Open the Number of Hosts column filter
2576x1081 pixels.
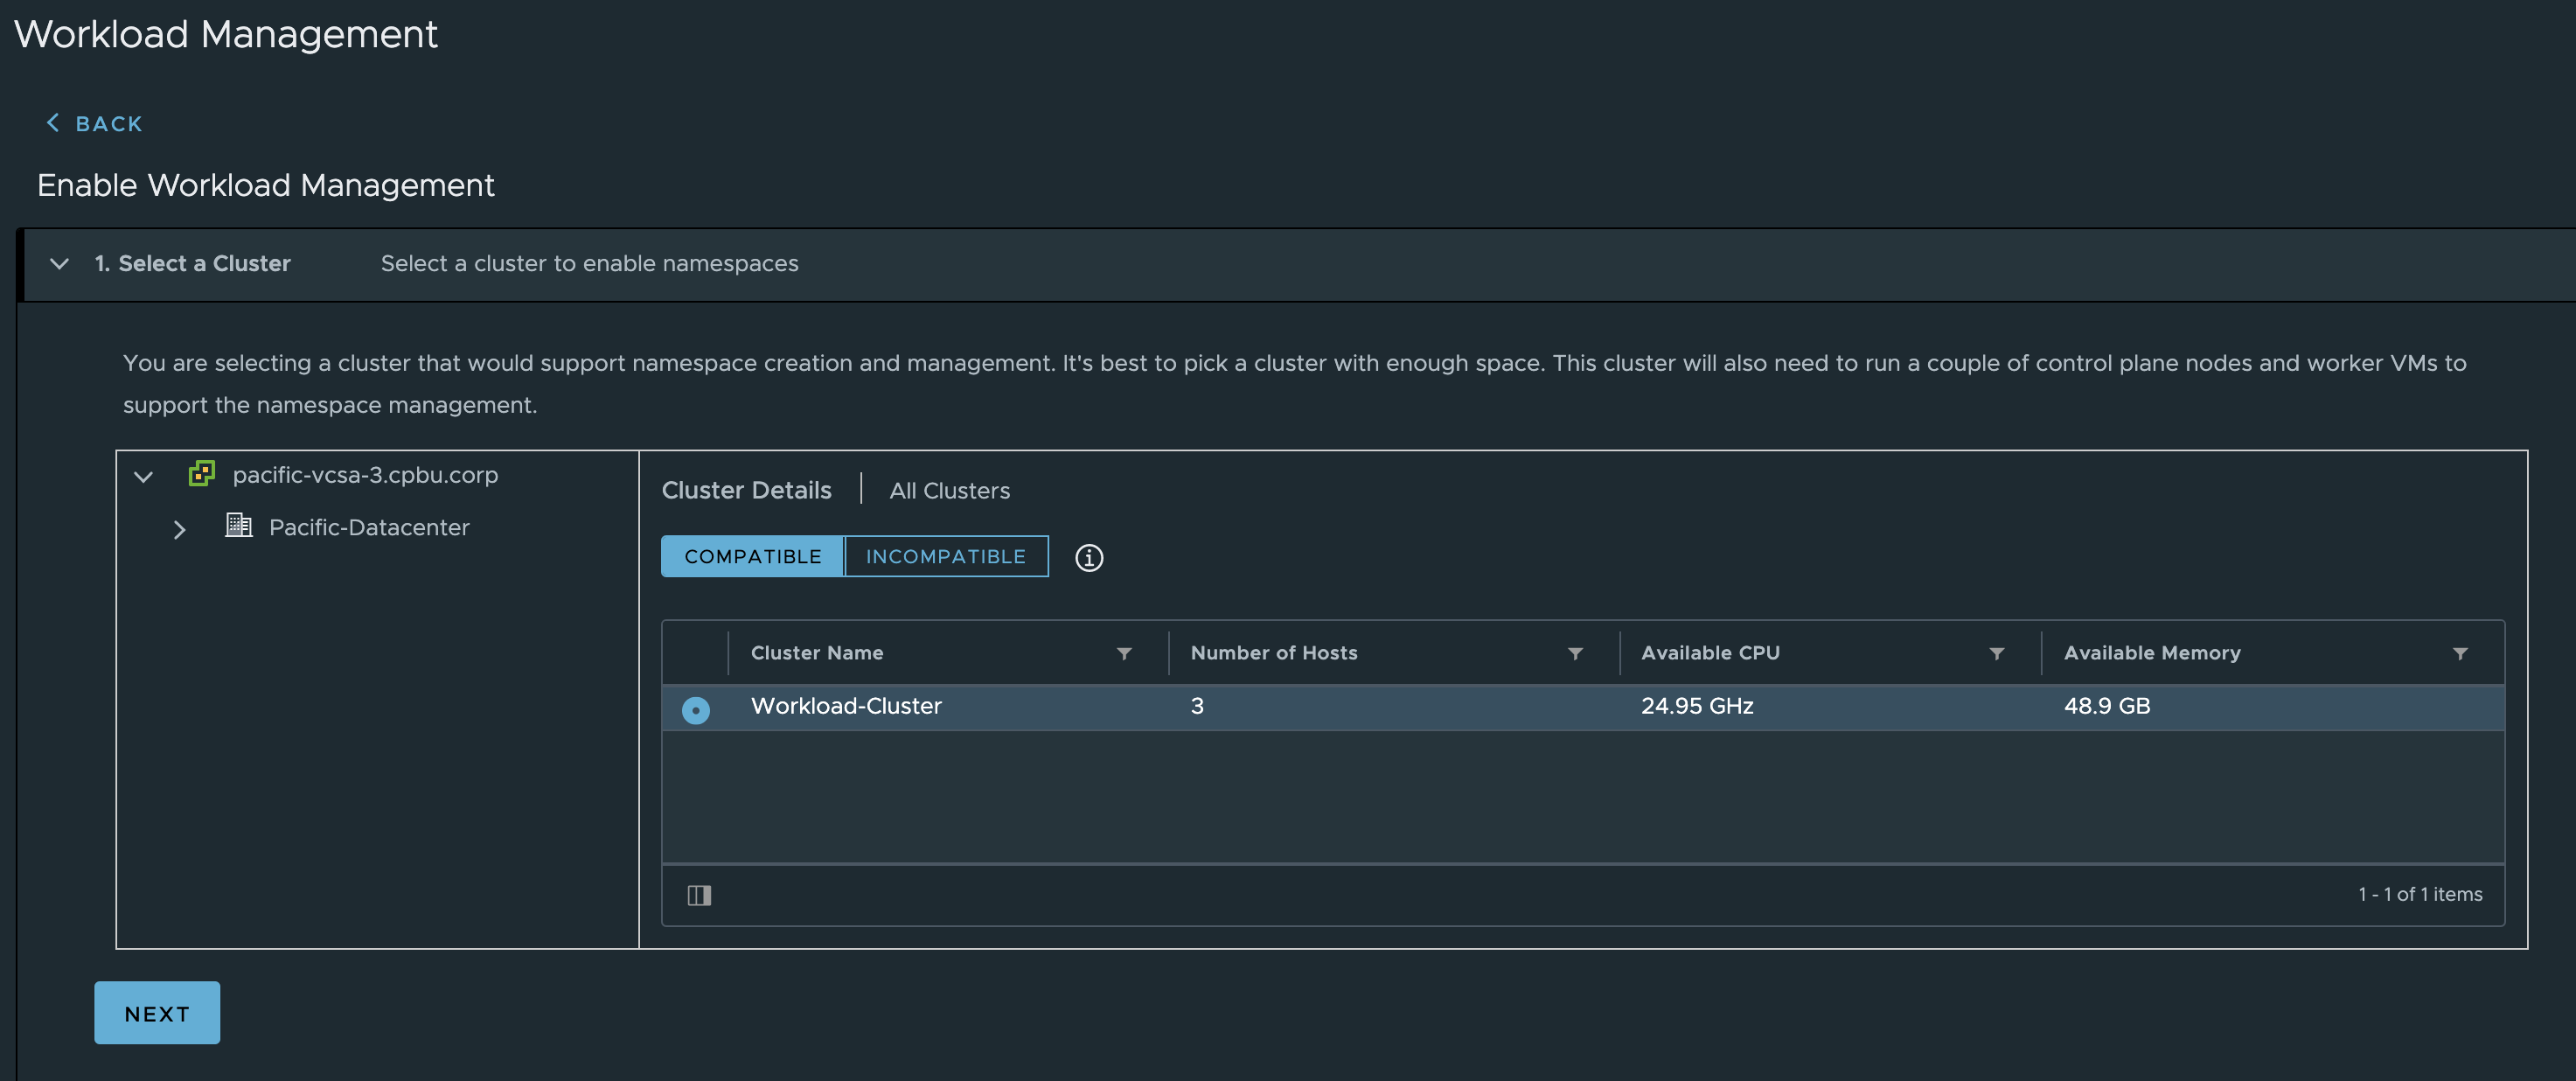[1575, 653]
